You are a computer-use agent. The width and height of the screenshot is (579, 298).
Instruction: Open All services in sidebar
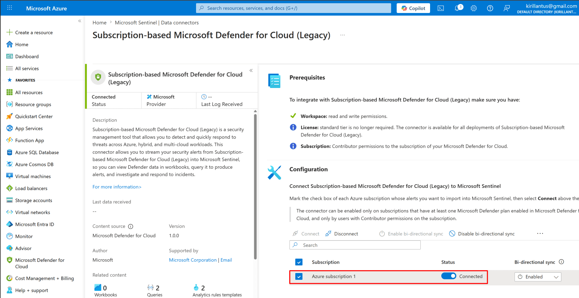tap(27, 68)
